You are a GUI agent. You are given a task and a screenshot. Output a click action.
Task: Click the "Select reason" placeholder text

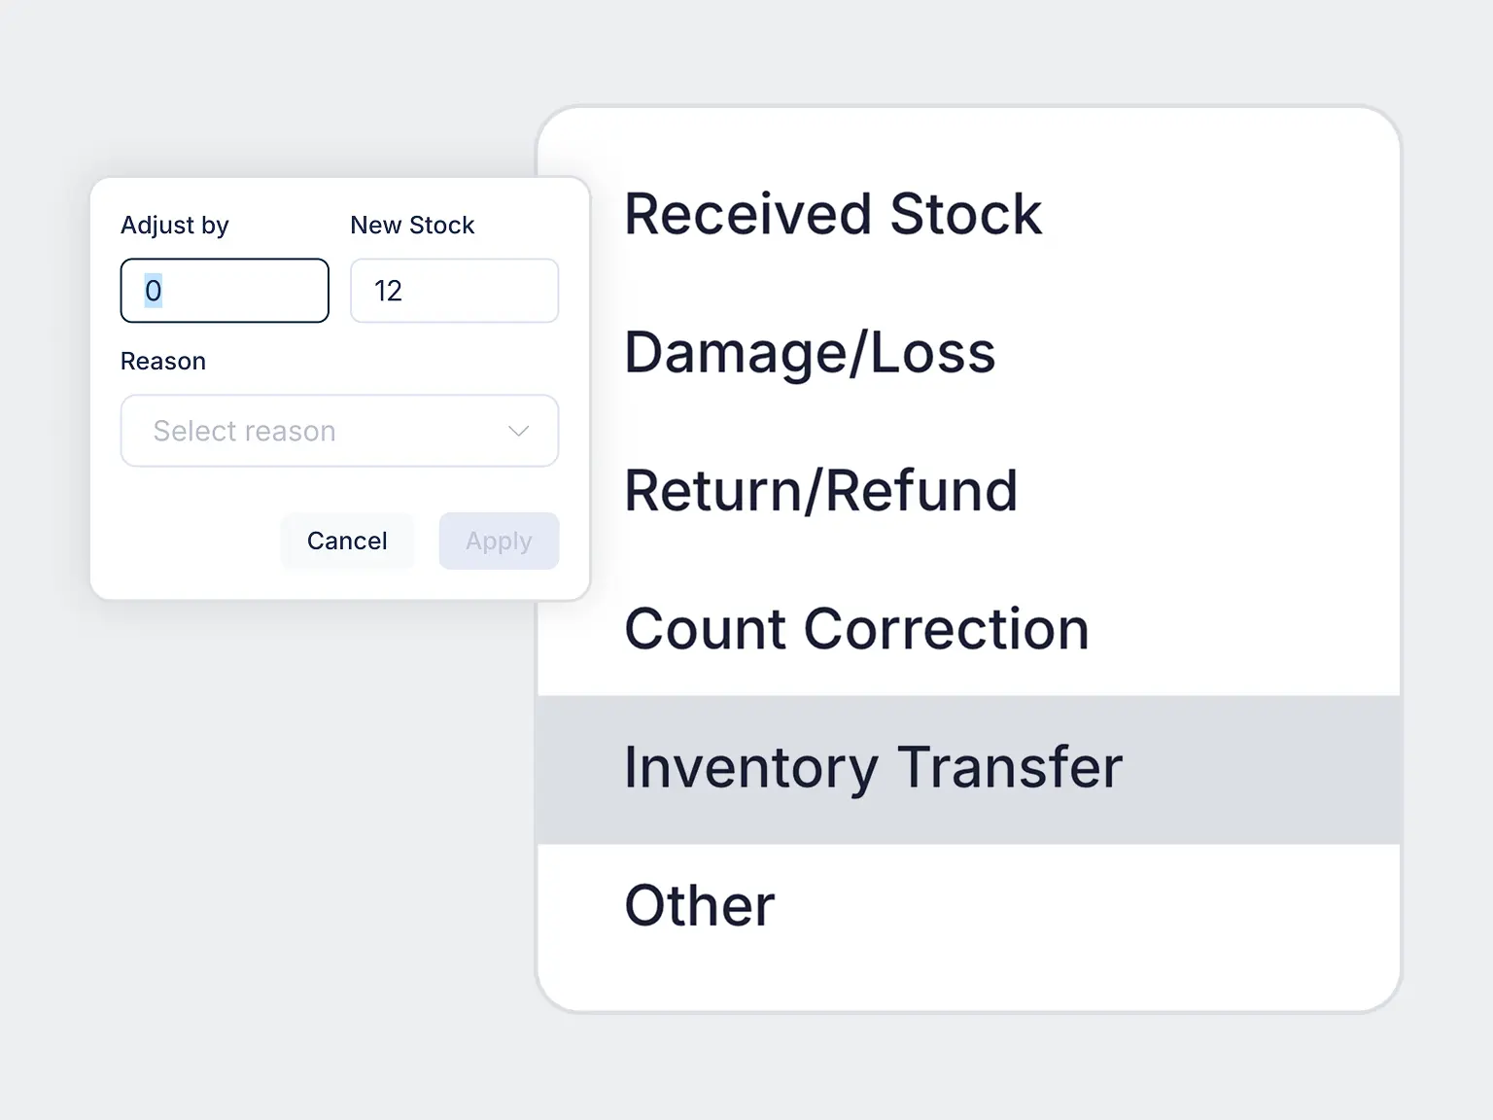coord(244,431)
